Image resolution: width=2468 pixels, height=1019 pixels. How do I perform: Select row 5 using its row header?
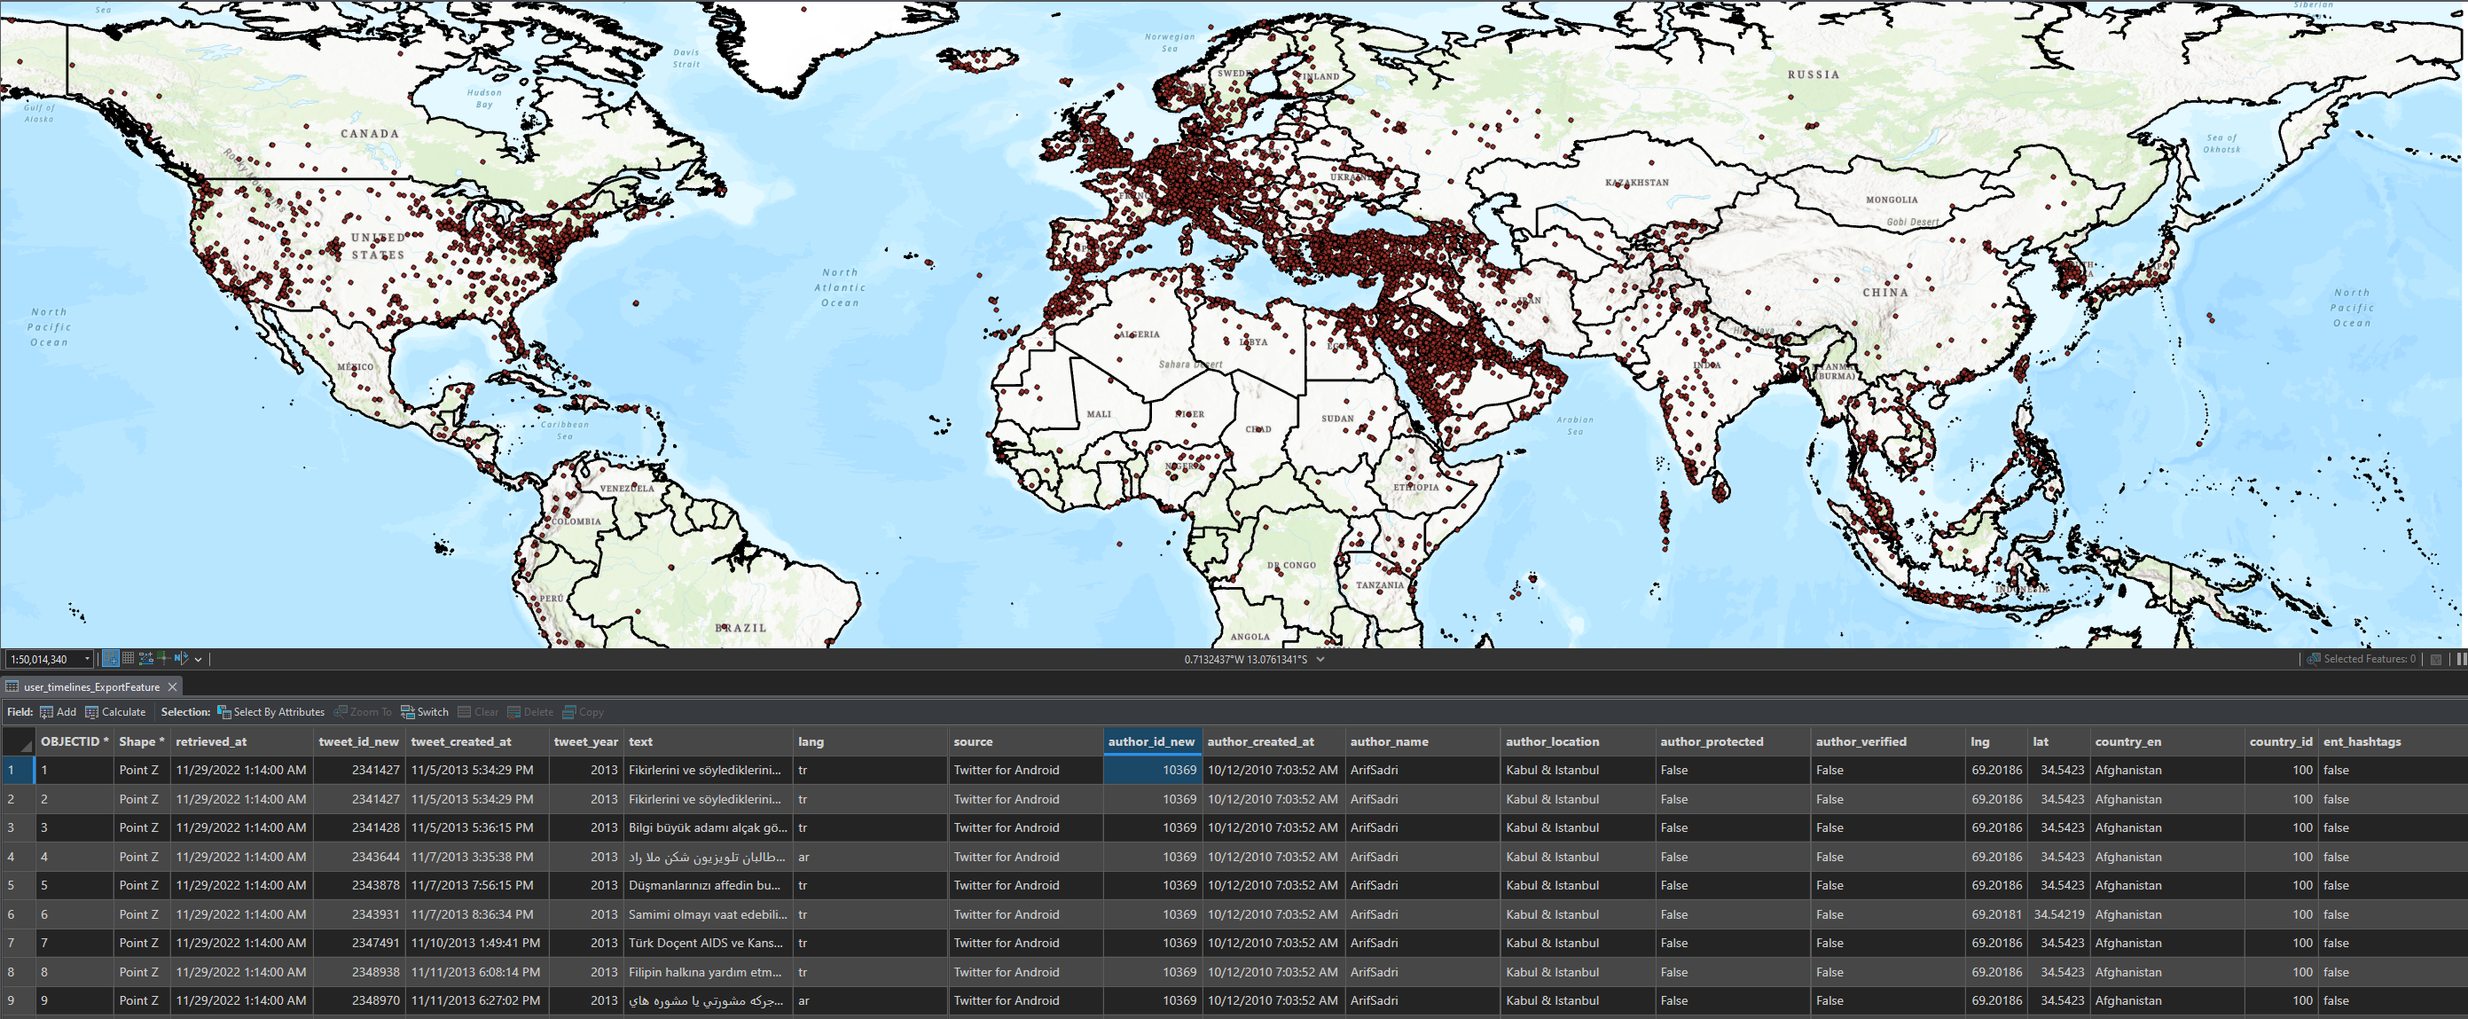(x=17, y=886)
